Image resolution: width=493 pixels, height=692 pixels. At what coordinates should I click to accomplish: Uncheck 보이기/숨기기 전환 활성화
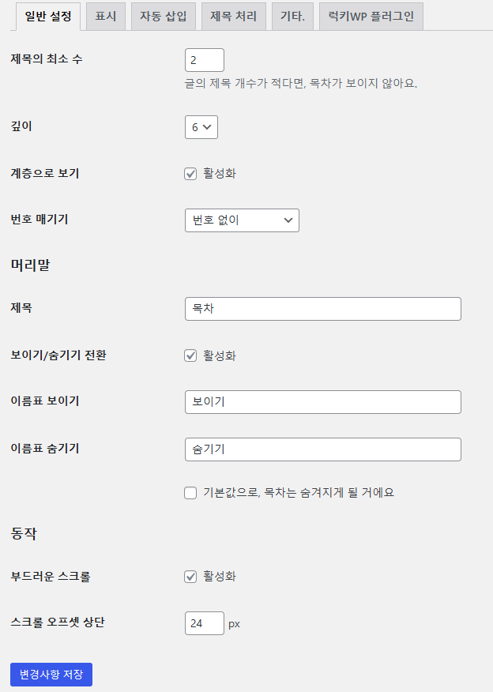pos(190,355)
